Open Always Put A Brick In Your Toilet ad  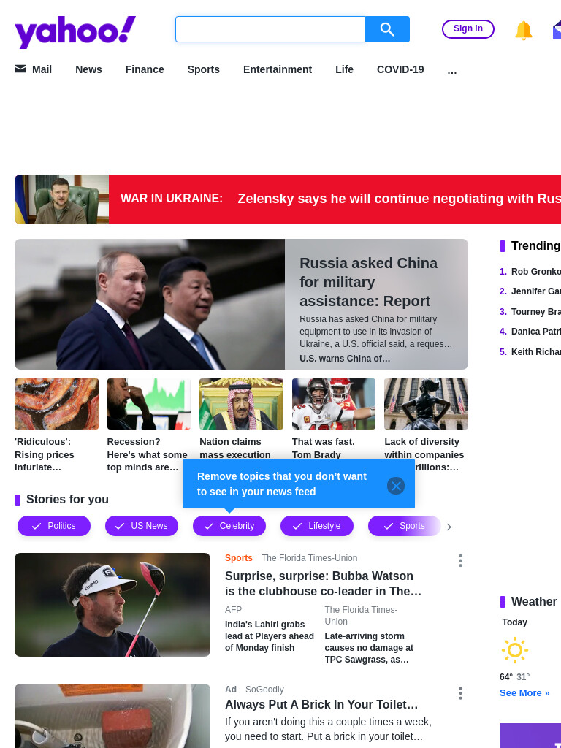321,705
